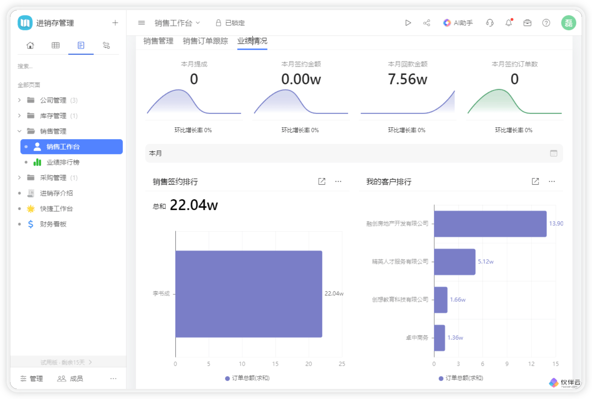Image resolution: width=592 pixels, height=399 pixels.
Task: Open more options for 我的客户排行
Action: [x=552, y=181]
